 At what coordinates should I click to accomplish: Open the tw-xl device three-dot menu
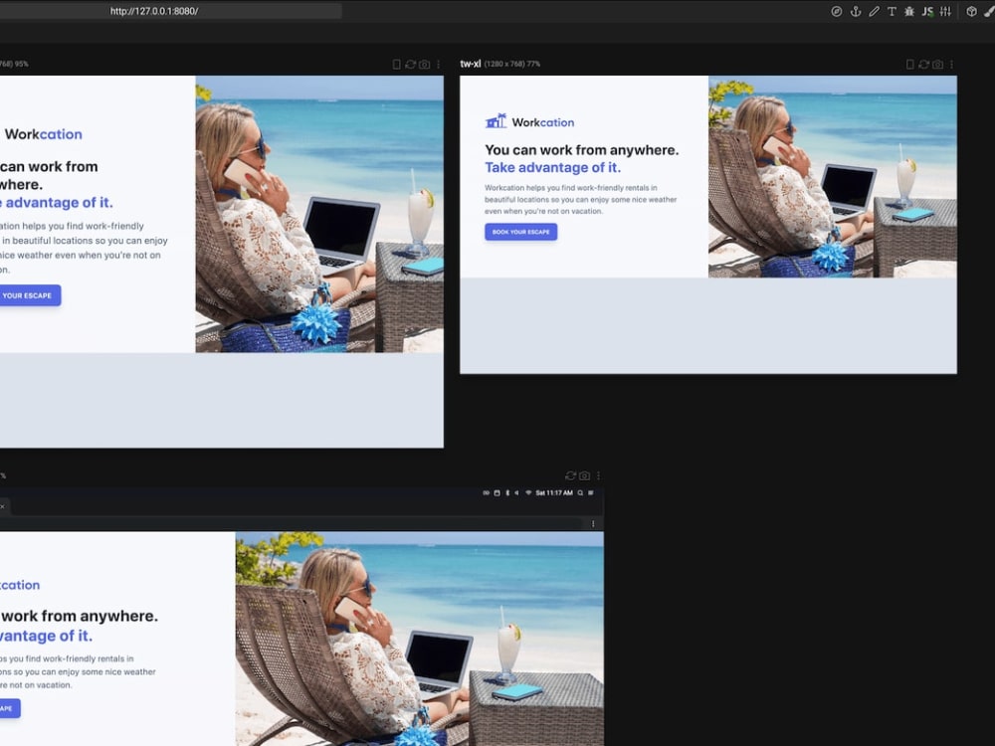pyautogui.click(x=951, y=64)
